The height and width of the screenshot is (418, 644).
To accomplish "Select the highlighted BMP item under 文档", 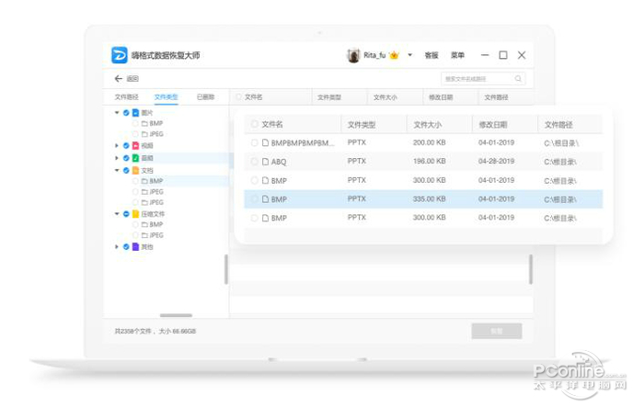I will pos(156,181).
